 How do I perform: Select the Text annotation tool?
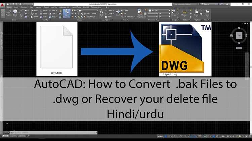pos(101,13)
